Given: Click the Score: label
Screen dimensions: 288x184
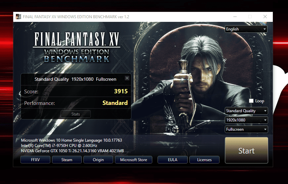Looking at the screenshot, I should (x=31, y=91).
